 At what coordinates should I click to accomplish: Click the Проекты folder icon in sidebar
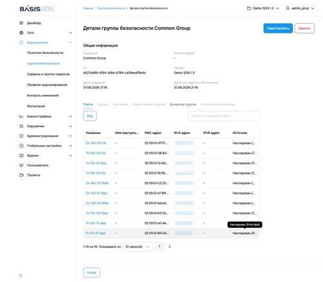[x=21, y=175]
